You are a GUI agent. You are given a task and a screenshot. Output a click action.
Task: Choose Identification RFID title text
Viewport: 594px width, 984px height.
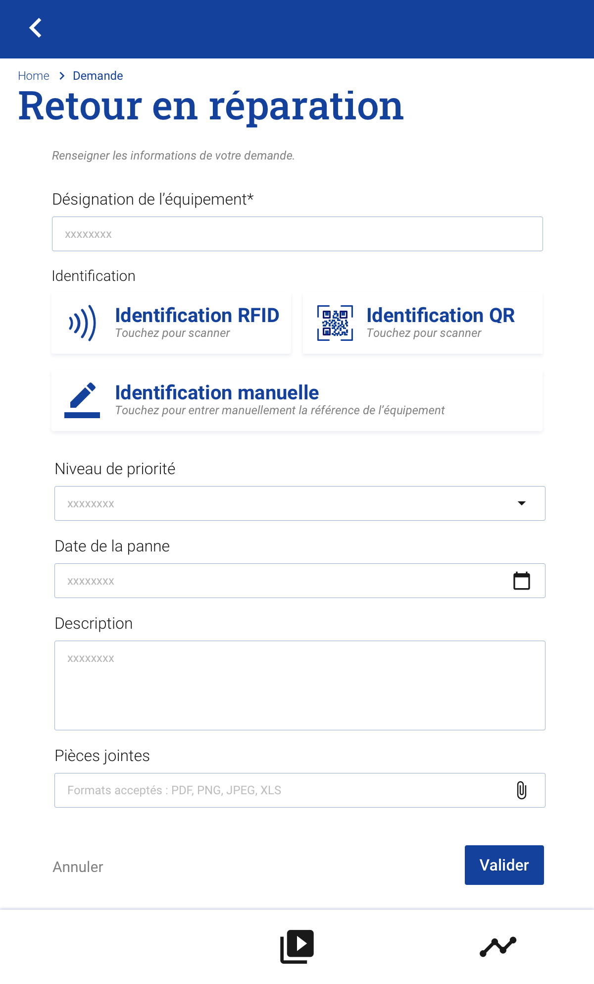197,316
